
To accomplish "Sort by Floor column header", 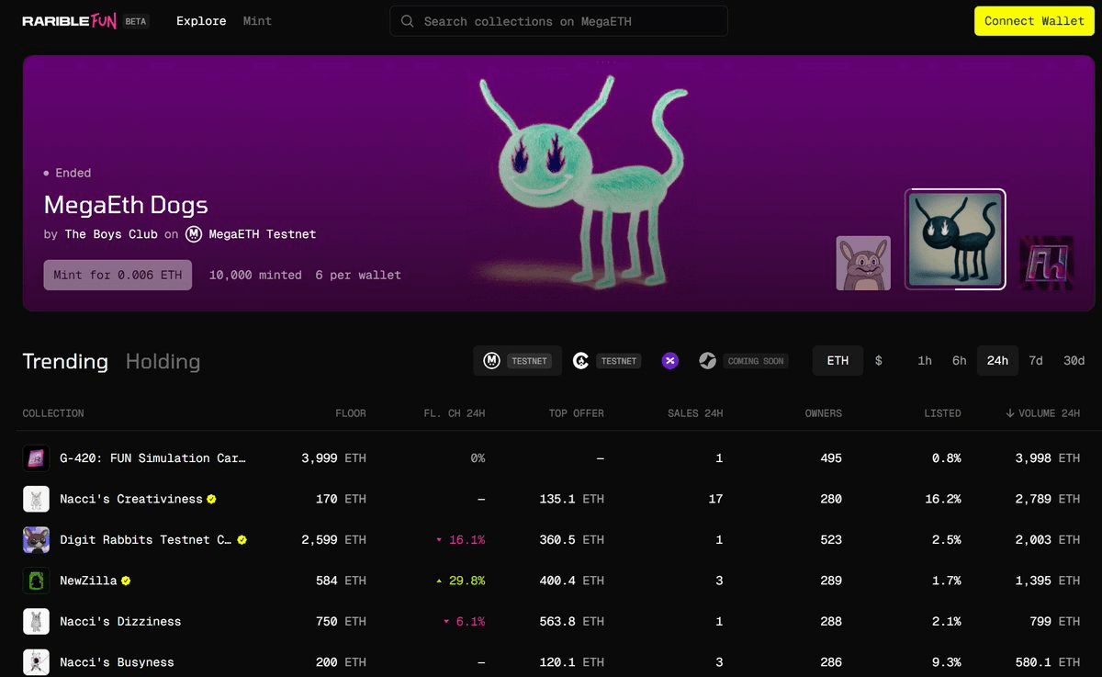I will pos(350,413).
